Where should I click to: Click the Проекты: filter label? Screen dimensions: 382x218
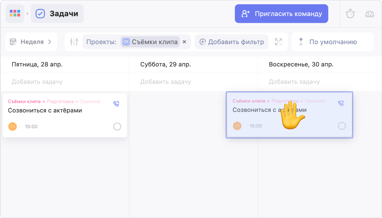[x=101, y=42]
